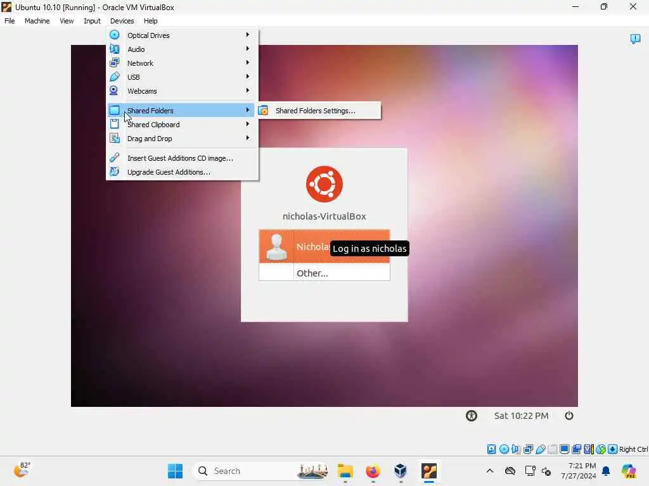This screenshot has width=649, height=486.
Task: Click the Nicholas user avatar
Action: [276, 247]
